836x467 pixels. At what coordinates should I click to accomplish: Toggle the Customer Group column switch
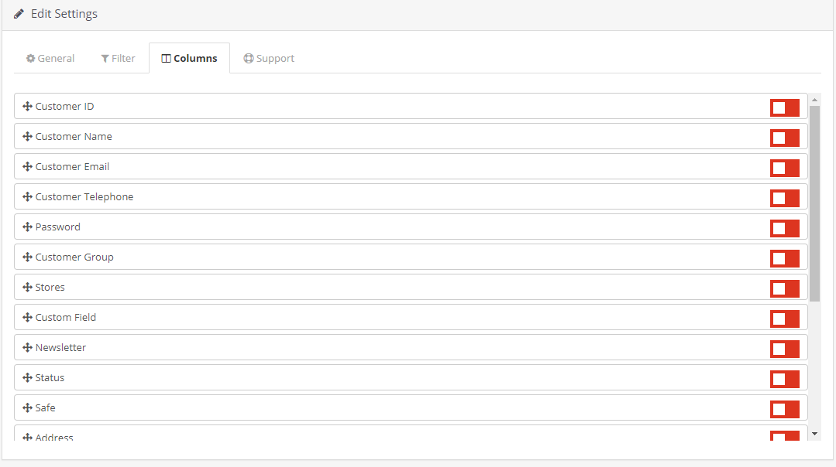[785, 258]
